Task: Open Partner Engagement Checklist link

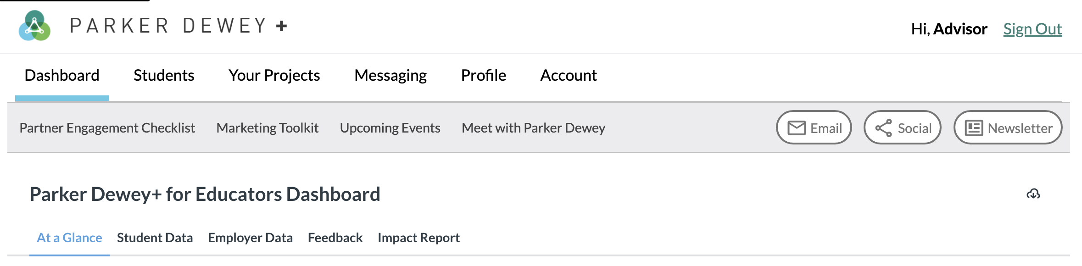Action: (107, 128)
